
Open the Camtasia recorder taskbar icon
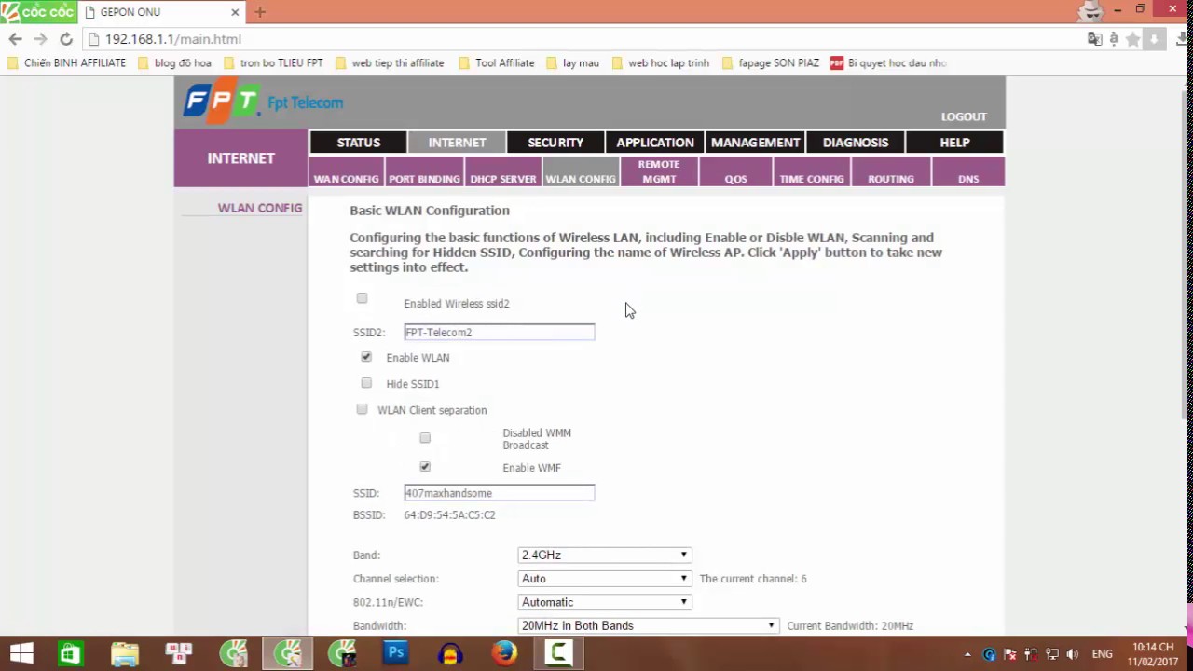tap(558, 653)
